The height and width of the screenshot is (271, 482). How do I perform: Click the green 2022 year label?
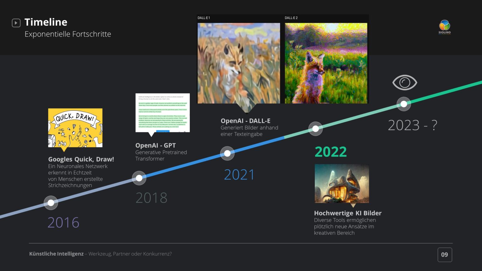330,152
